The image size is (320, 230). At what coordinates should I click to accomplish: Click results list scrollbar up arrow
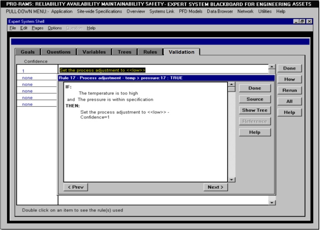(272, 67)
